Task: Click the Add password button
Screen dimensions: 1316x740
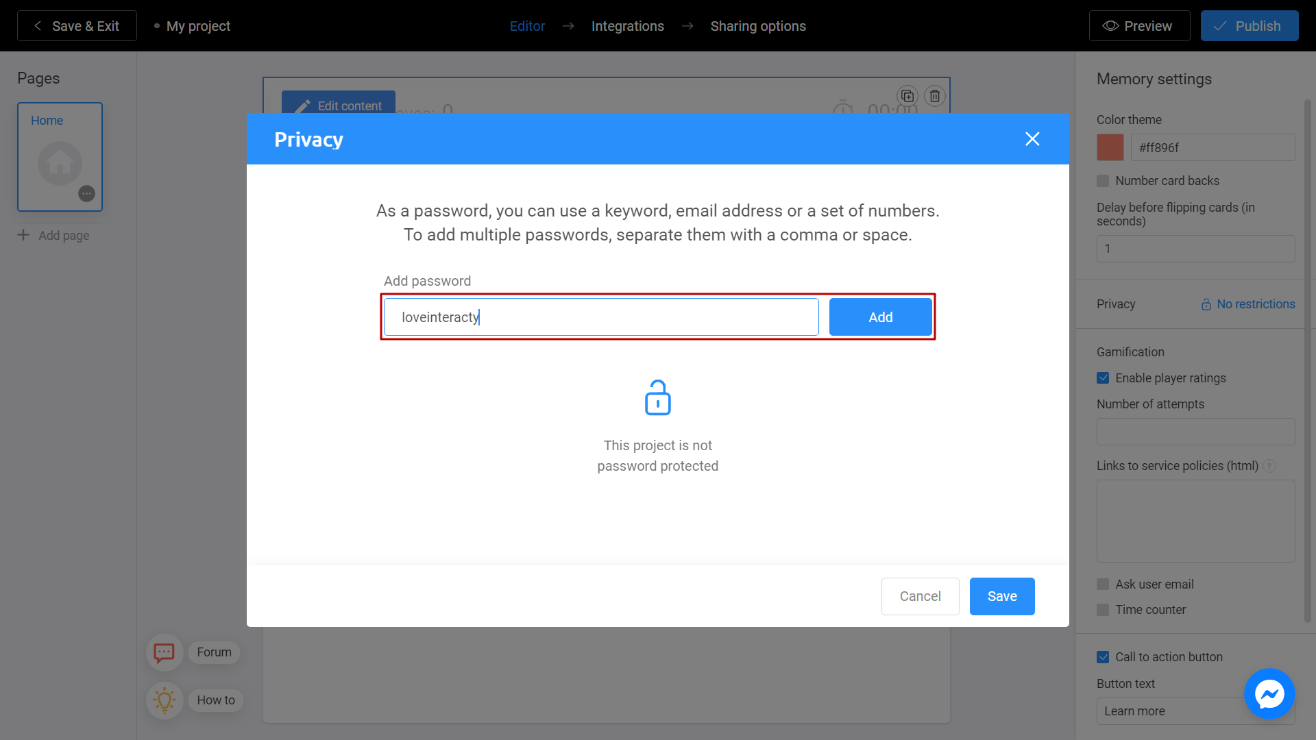Action: coord(880,317)
